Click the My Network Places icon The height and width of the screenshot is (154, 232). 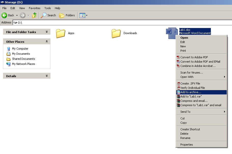pos(8,64)
